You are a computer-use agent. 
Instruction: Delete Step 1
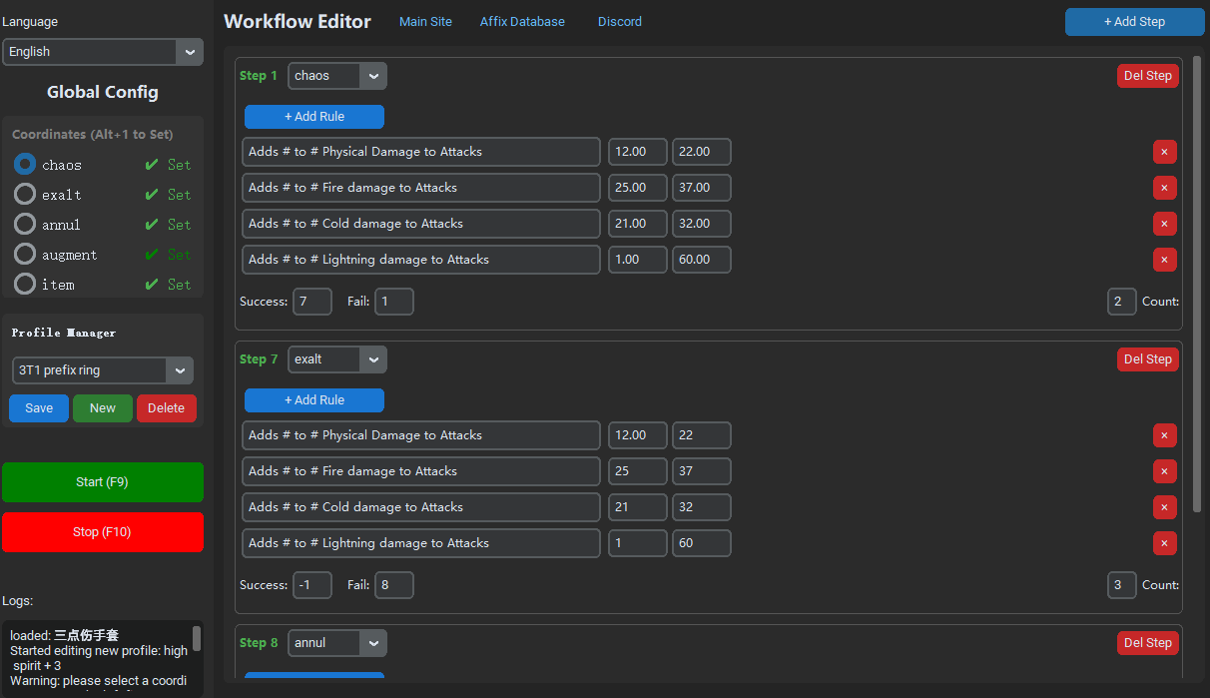pos(1148,76)
